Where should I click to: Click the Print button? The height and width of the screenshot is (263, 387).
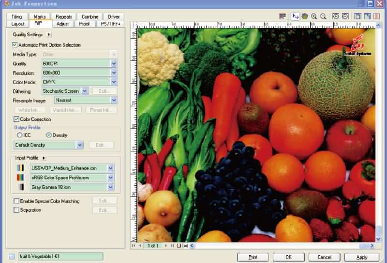253,257
